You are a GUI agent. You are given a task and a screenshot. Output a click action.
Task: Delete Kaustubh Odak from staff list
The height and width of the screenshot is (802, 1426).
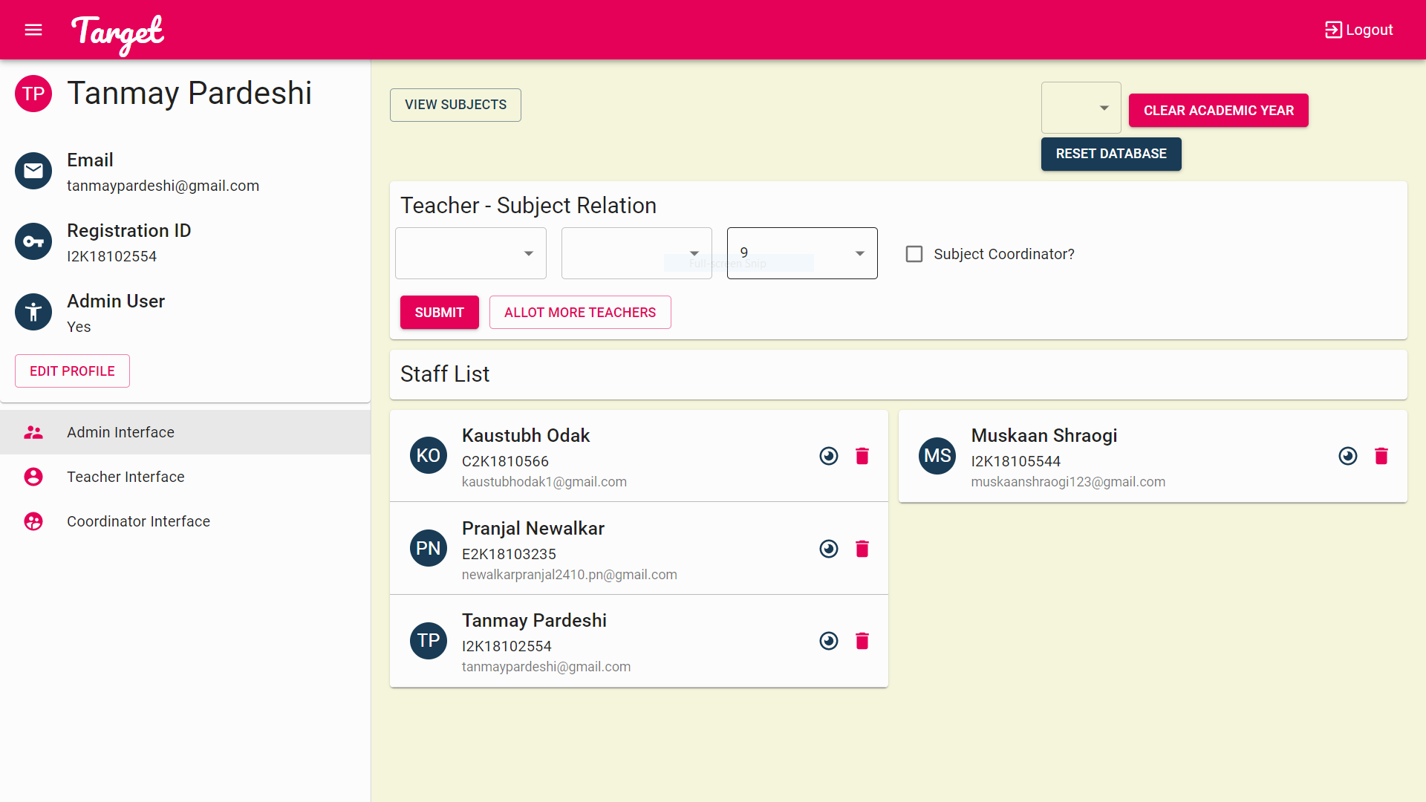pyautogui.click(x=862, y=456)
